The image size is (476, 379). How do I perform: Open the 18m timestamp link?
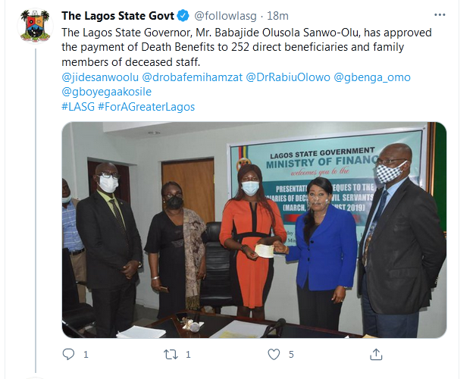277,16
